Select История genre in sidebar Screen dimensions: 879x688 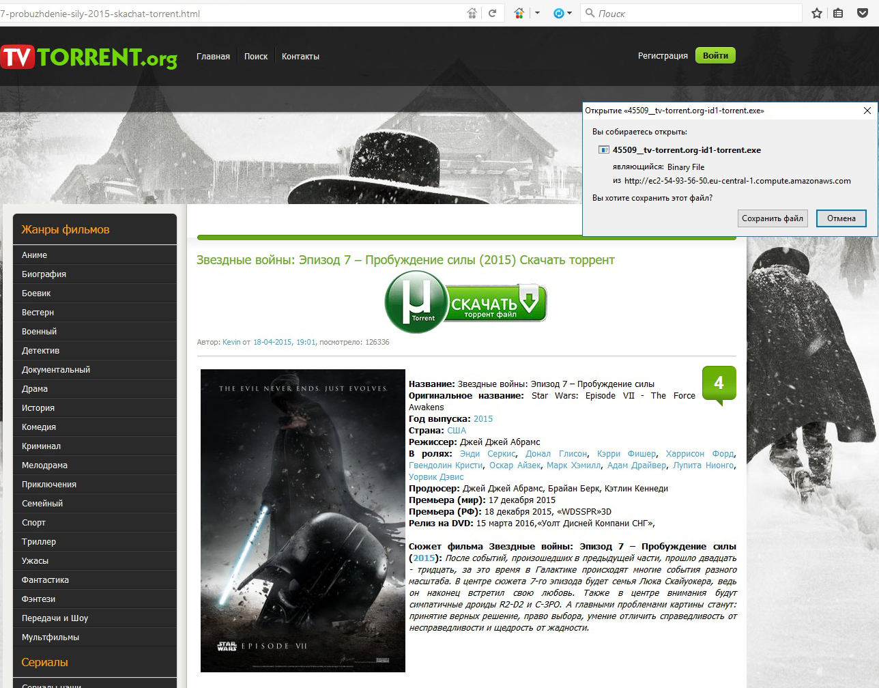(x=95, y=407)
